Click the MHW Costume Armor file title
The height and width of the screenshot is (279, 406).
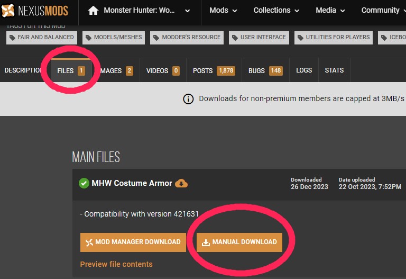(x=132, y=183)
